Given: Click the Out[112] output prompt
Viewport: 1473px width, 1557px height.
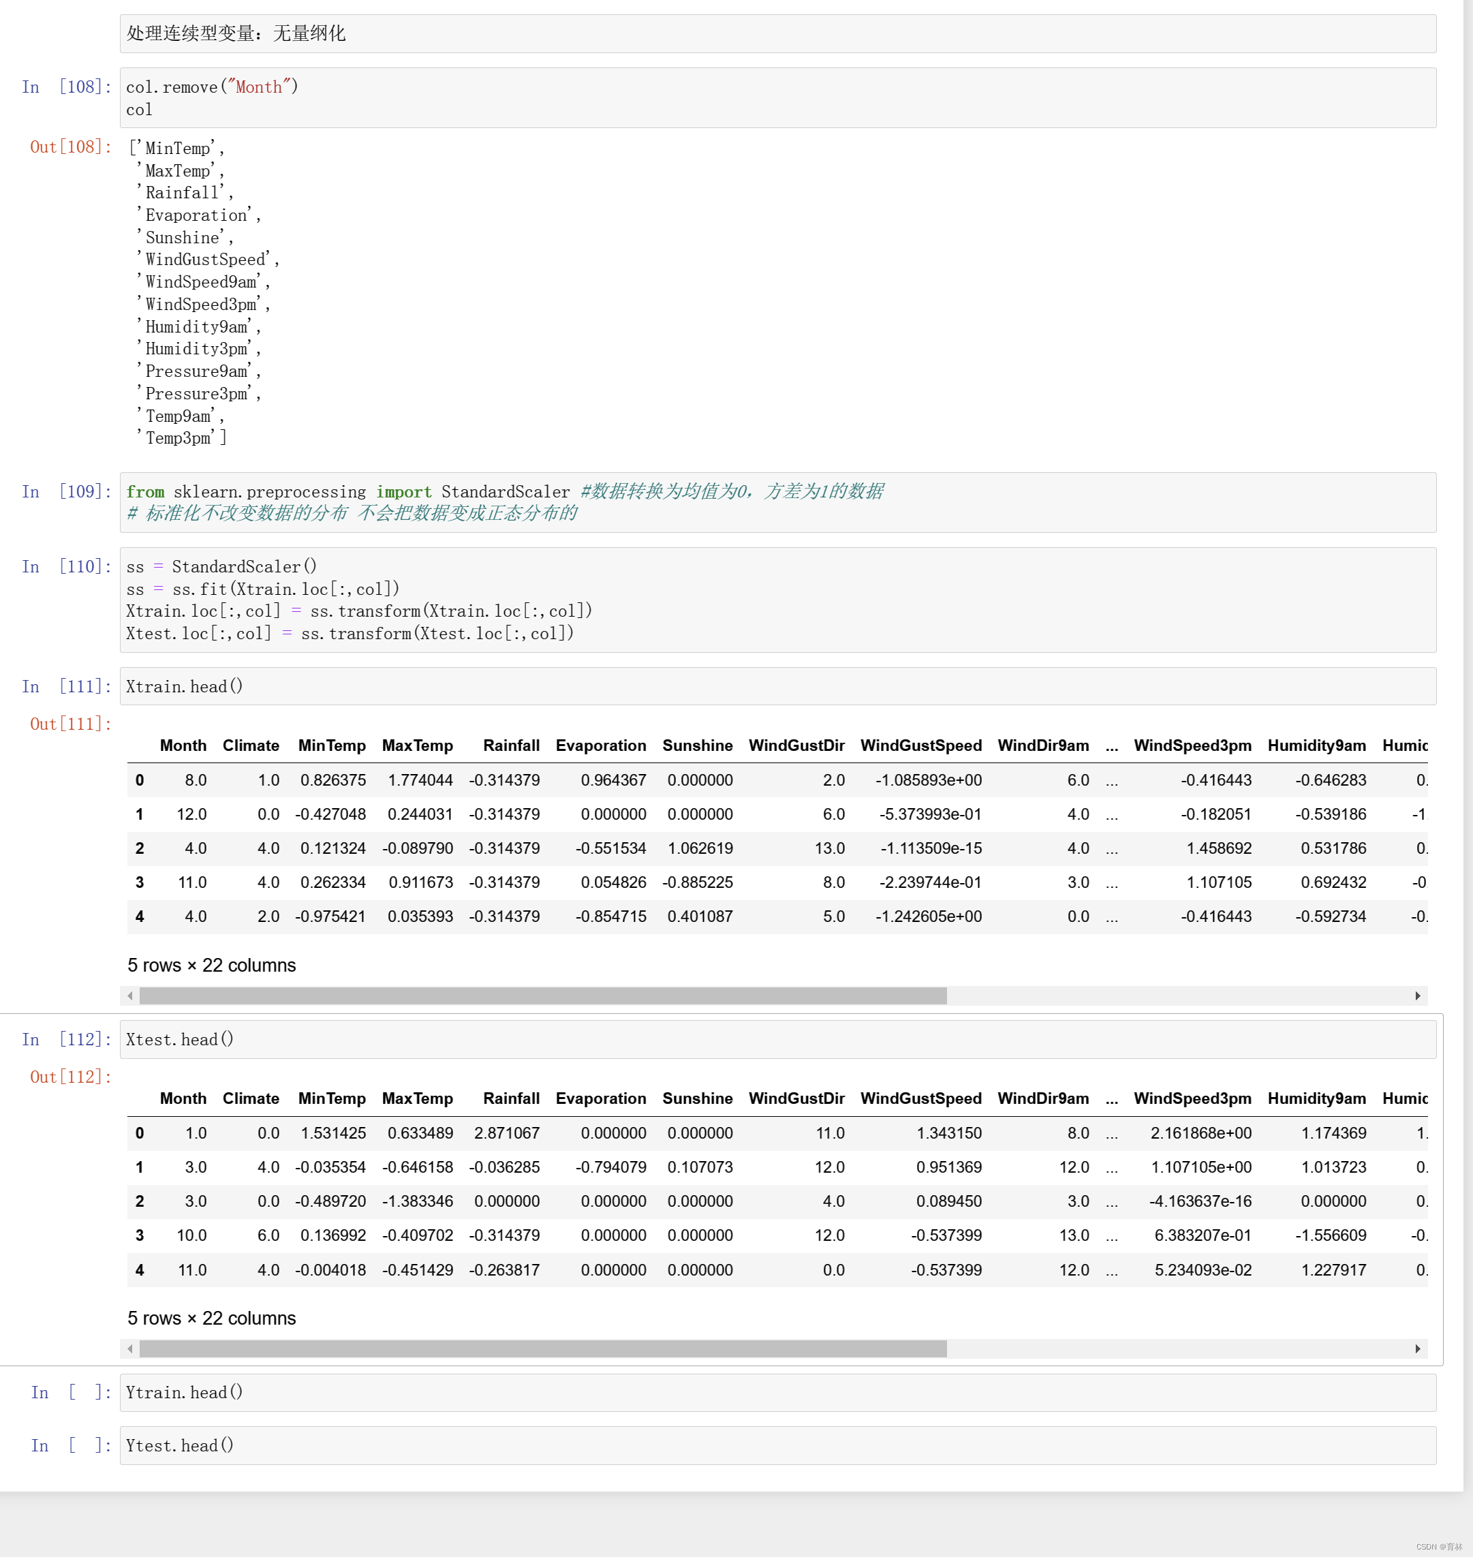Looking at the screenshot, I should pos(71,1077).
